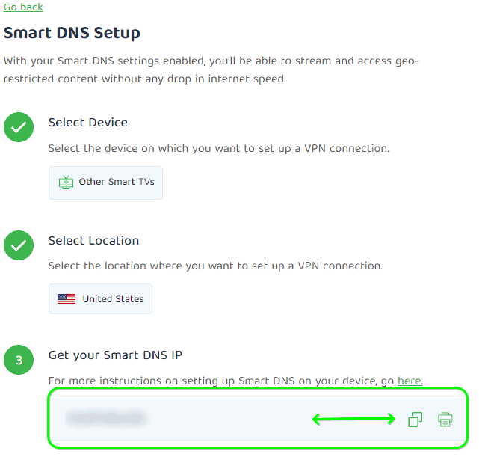Click the Get your Smart DNS IP title
The height and width of the screenshot is (463, 479).
tap(115, 355)
